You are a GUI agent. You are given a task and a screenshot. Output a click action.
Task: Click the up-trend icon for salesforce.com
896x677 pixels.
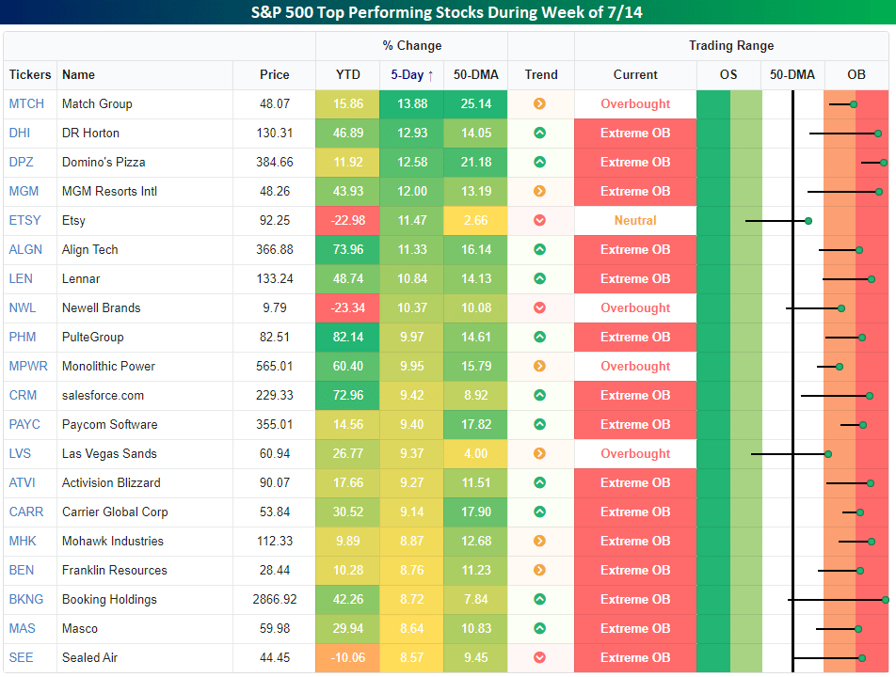click(539, 395)
